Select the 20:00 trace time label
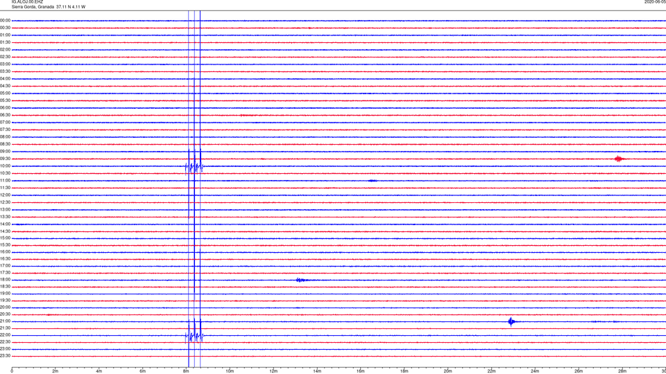 5,308
